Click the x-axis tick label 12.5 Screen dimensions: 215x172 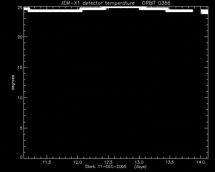(x=108, y=162)
